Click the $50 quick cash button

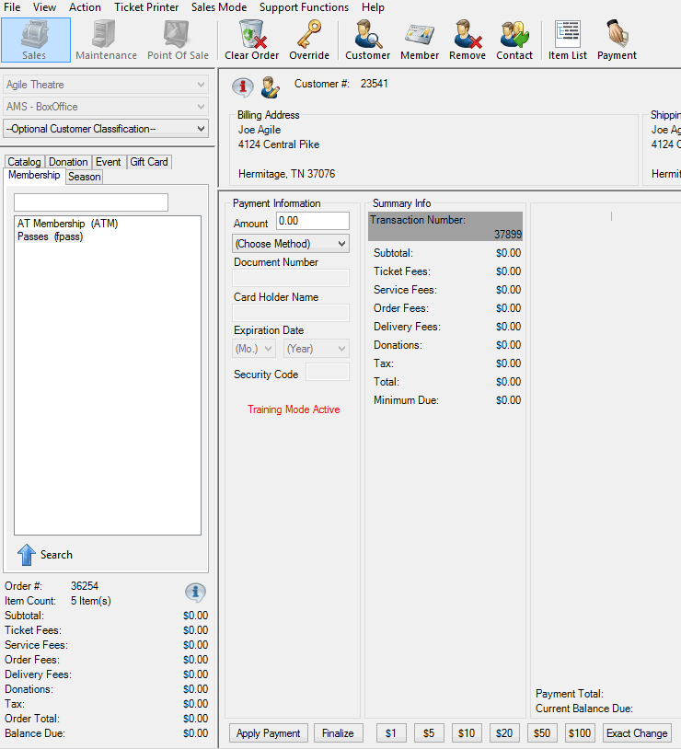[542, 733]
